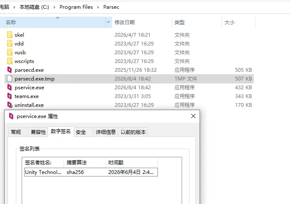Expand the chevron after 本地磁盘 (C:)

coord(54,7)
